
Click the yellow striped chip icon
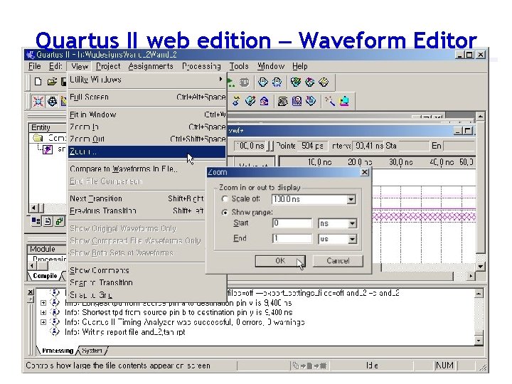tap(324, 82)
